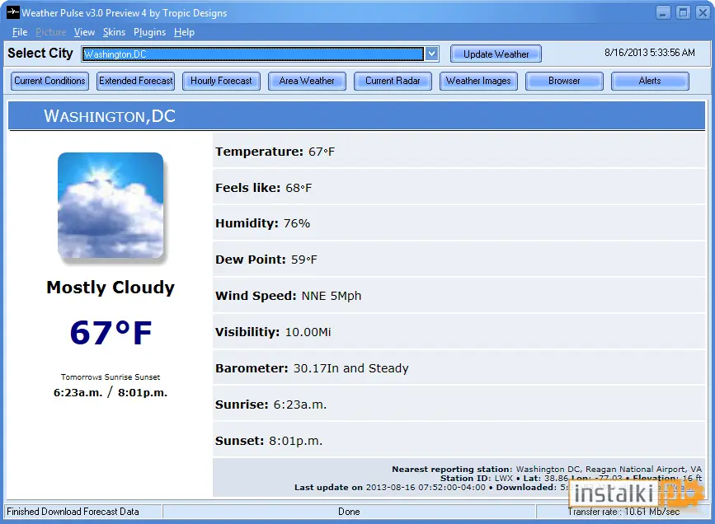Open the Plugins menu
Image resolution: width=715 pixels, height=524 pixels.
[x=149, y=32]
